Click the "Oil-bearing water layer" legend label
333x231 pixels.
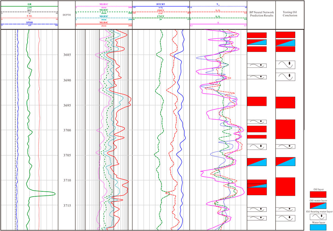click(x=319, y=212)
